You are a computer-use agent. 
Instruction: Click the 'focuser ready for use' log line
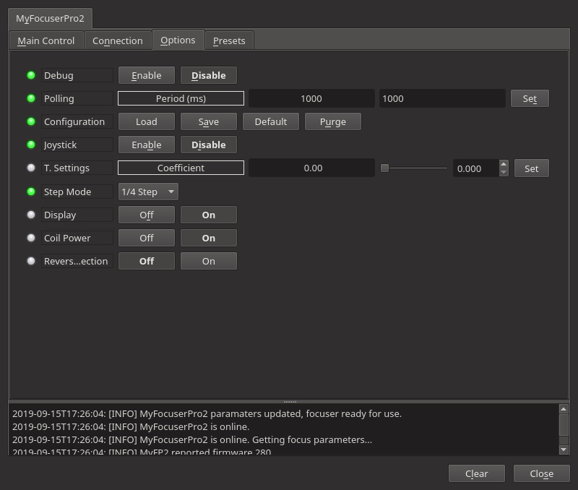tap(207, 413)
